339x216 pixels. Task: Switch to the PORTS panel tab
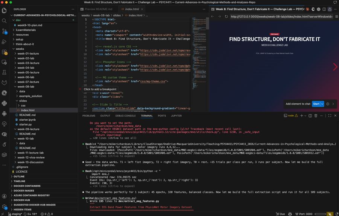(162, 116)
